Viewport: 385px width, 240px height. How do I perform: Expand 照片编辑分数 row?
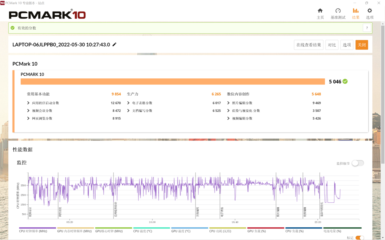[228, 103]
